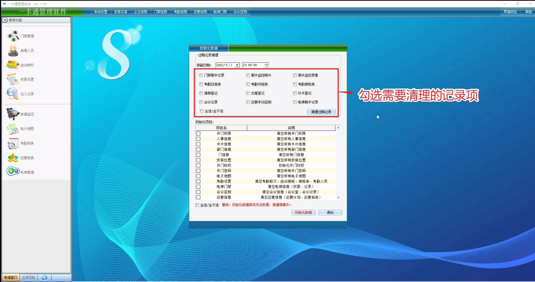
Task: Enable the 考勤月报表 checkbox
Action: pos(248,84)
